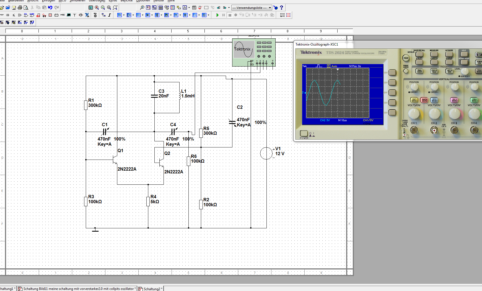Expand the Grapher analyses dropdown arrow
482x291 pixels.
click(x=189, y=8)
